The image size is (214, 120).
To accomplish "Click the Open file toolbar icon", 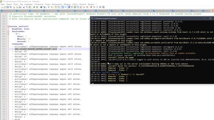I will pyautogui.click(x=4, y=7).
